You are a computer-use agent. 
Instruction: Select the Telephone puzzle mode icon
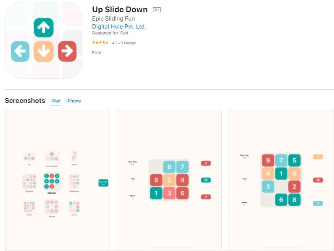click(74, 182)
